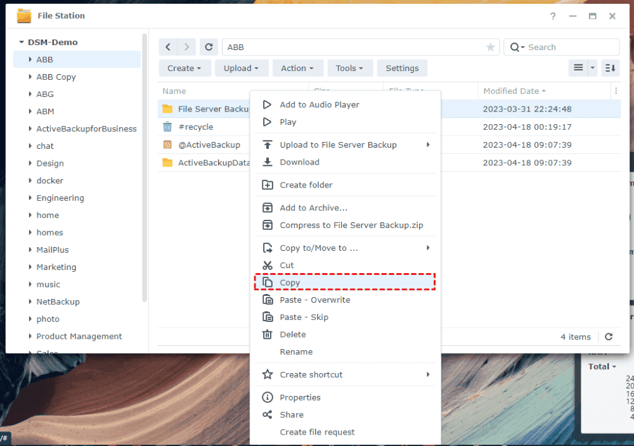This screenshot has width=634, height=446.
Task: Expand the Engineering folder node
Action: click(30, 198)
